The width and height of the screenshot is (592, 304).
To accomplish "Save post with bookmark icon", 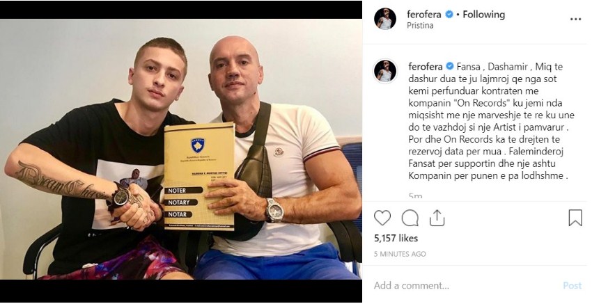I will coord(575,218).
